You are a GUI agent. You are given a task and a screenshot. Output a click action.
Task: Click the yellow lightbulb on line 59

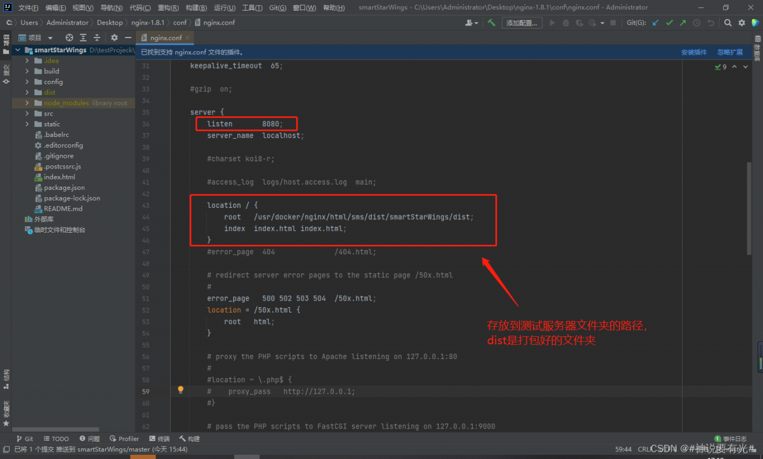(181, 391)
